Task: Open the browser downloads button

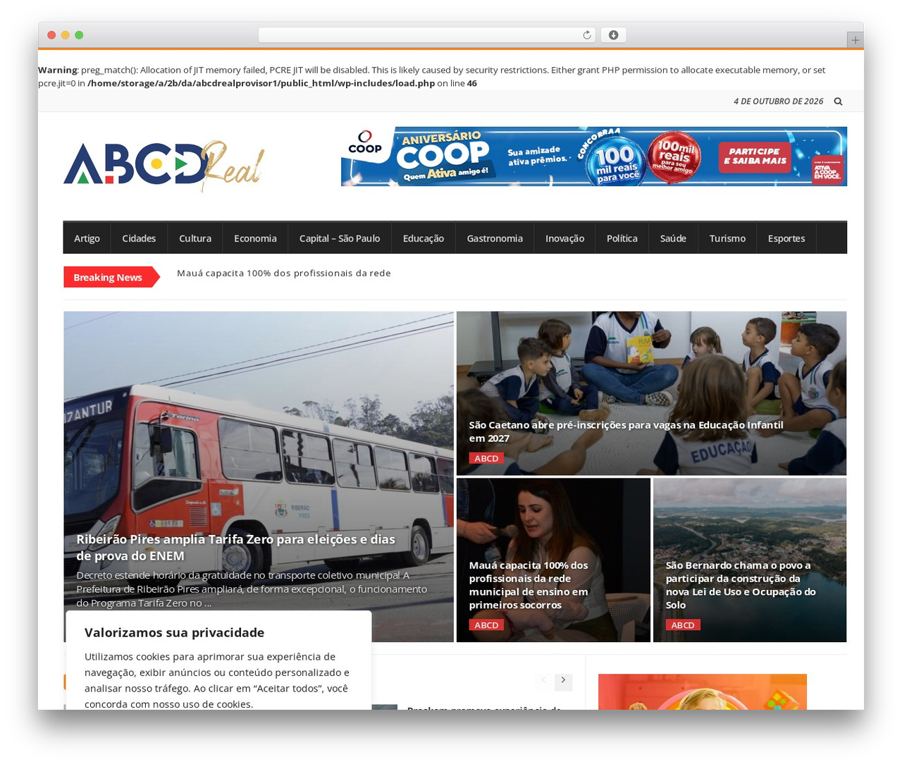Action: pyautogui.click(x=613, y=35)
